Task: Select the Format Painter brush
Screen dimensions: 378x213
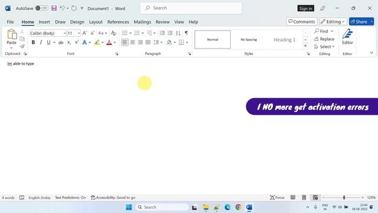Action: coord(22,46)
